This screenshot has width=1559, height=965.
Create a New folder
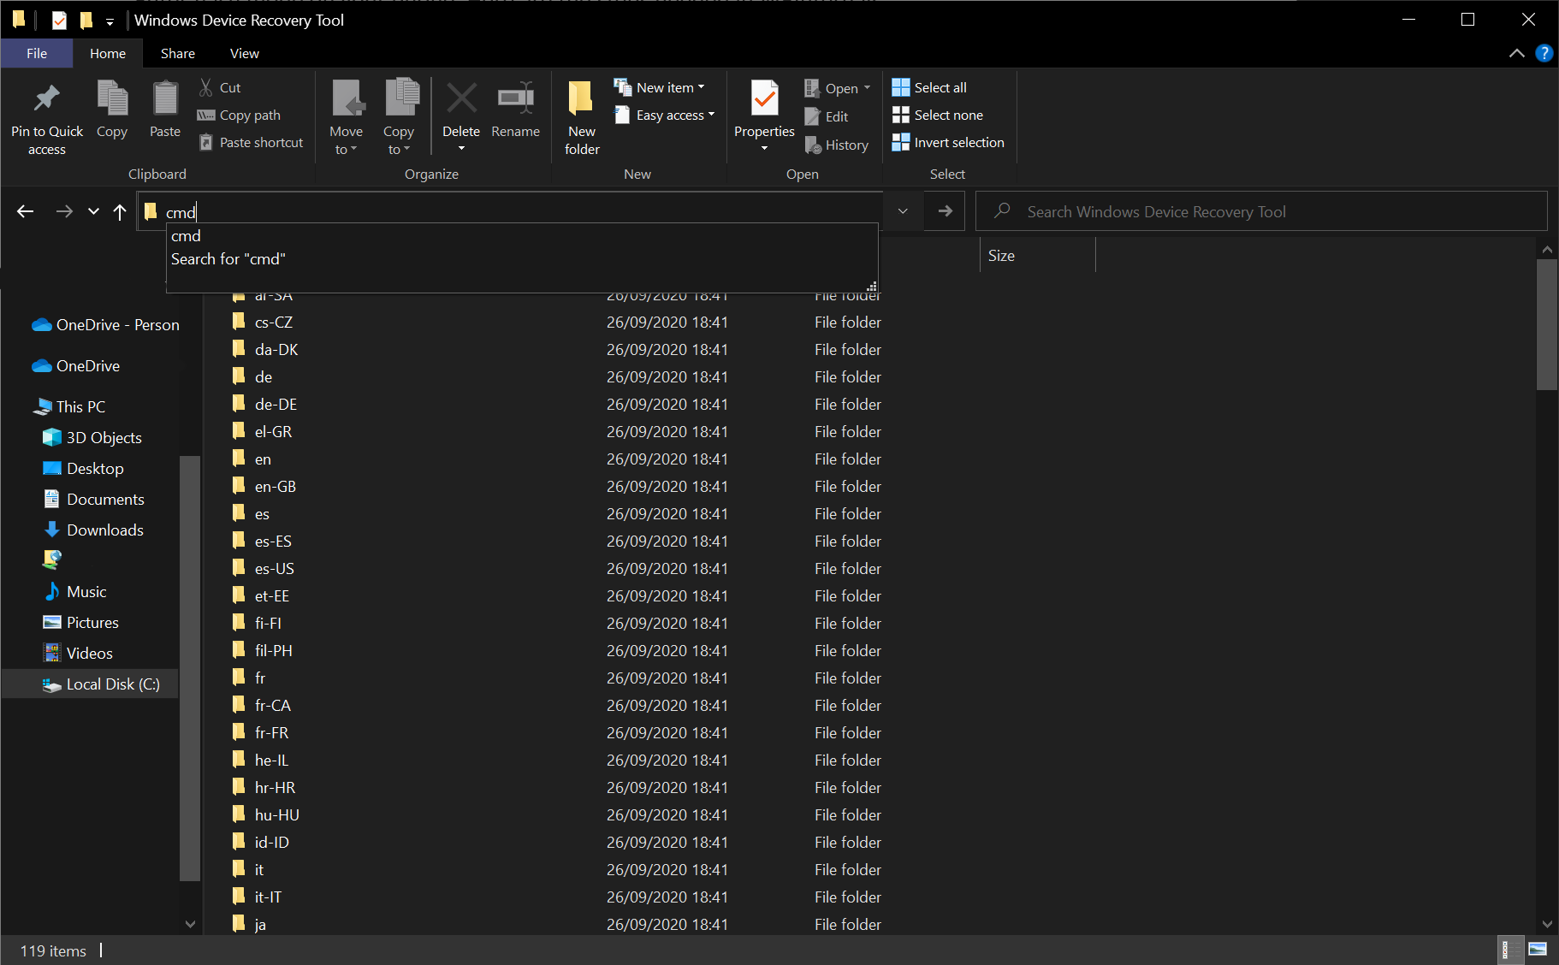[x=582, y=118]
